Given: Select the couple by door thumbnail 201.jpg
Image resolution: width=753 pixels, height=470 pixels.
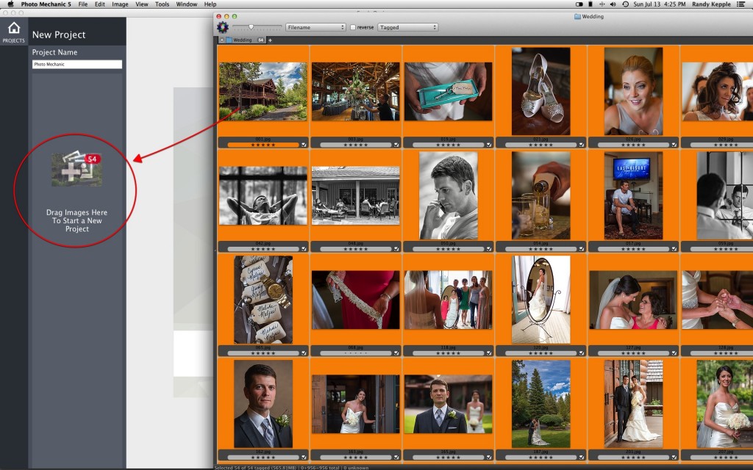Looking at the screenshot, I should [x=633, y=404].
